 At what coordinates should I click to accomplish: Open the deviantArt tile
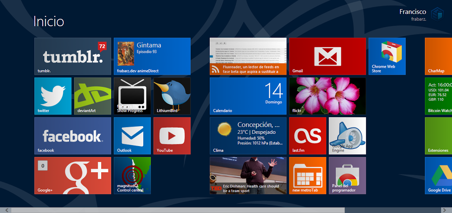(x=93, y=96)
